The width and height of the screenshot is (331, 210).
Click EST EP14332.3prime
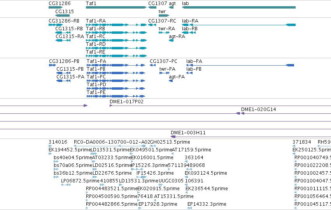[207, 204]
